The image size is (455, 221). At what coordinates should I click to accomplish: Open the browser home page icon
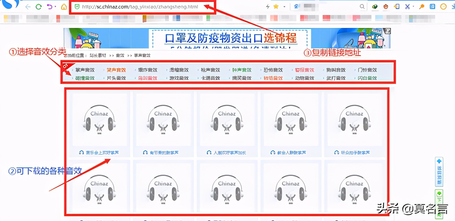pyautogui.click(x=64, y=6)
